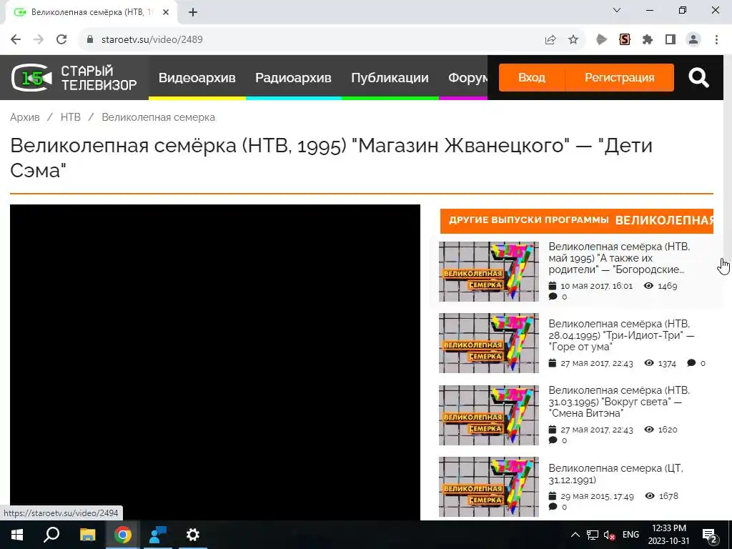732x549 pixels.
Task: Open Windows taskbar search
Action: click(51, 535)
